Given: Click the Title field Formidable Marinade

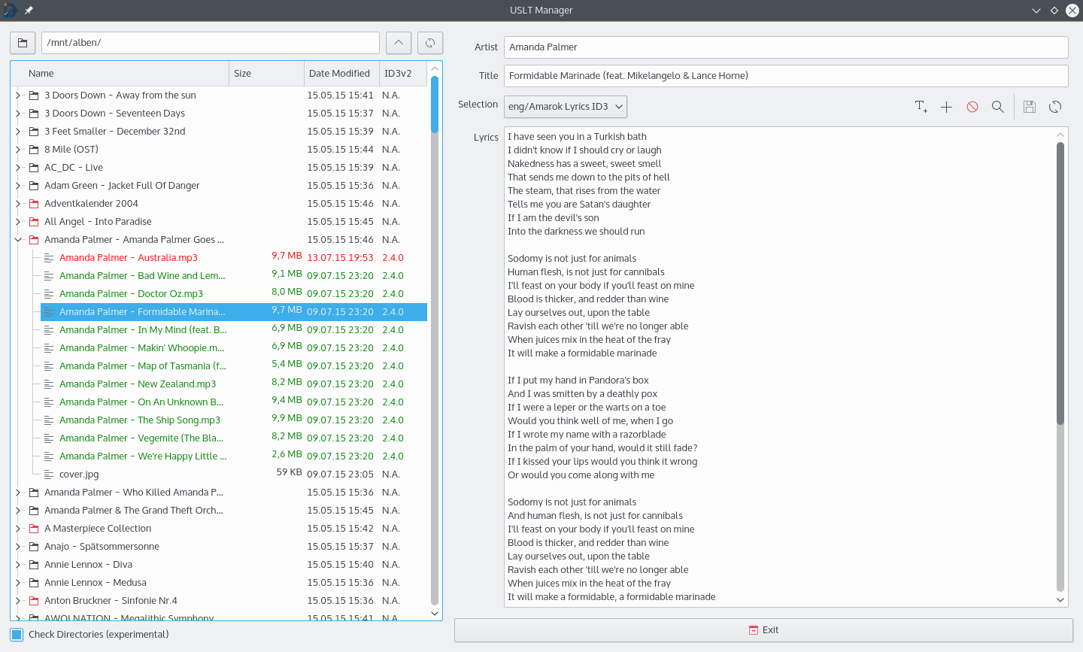Looking at the screenshot, I should pos(786,76).
